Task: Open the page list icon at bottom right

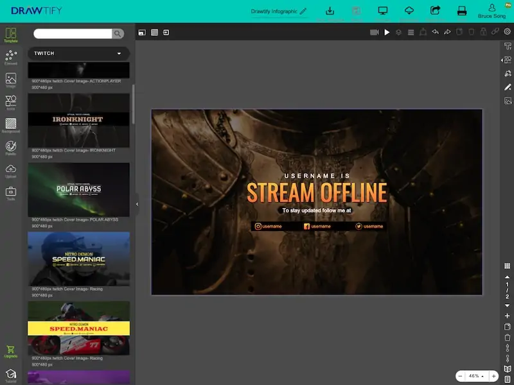Action: point(507,379)
